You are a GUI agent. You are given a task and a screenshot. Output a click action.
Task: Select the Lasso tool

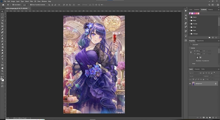(2, 17)
